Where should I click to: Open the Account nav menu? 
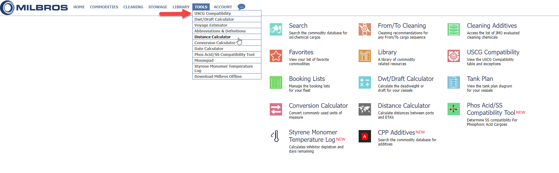coord(223,7)
